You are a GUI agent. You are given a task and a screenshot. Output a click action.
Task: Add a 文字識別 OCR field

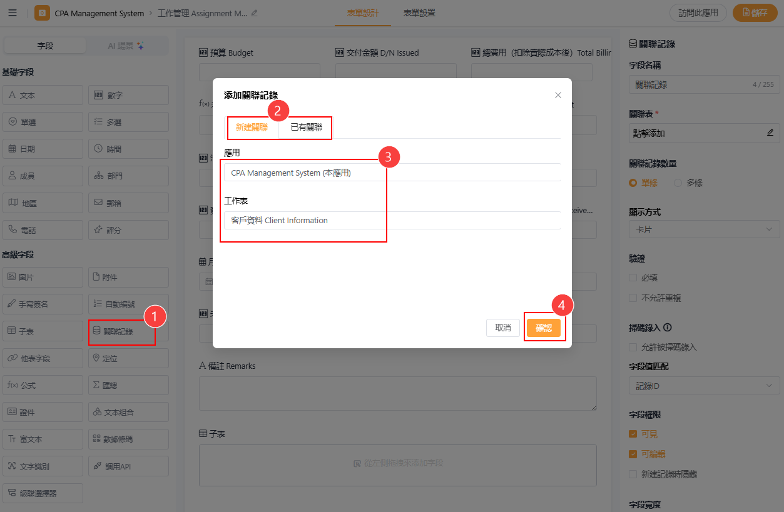[x=43, y=466]
